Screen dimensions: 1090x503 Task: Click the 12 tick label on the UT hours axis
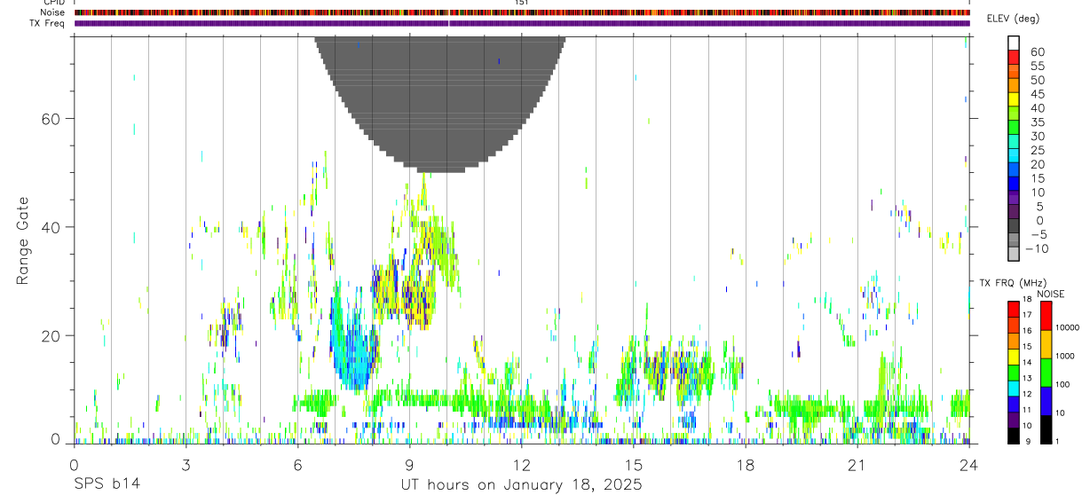(x=522, y=465)
